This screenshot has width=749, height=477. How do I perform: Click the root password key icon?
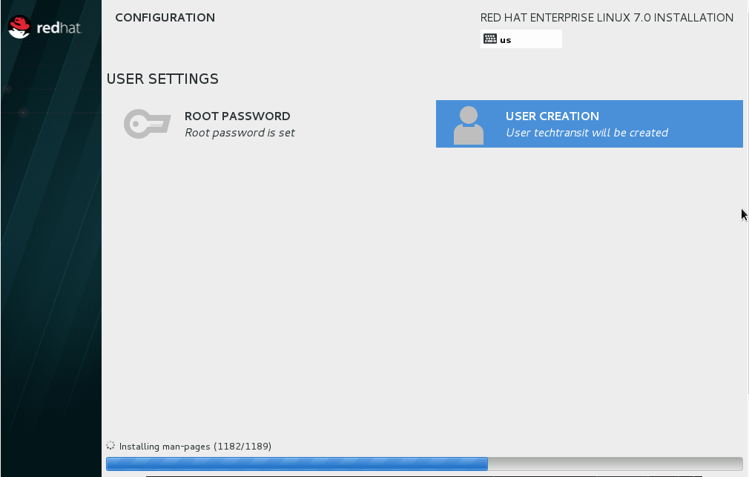(x=147, y=124)
